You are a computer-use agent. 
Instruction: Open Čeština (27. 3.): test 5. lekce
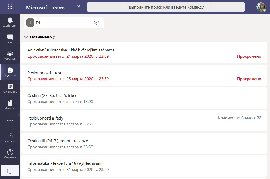[x=144, y=98]
